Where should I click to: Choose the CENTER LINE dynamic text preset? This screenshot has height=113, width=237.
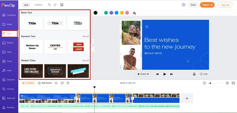pos(55,47)
